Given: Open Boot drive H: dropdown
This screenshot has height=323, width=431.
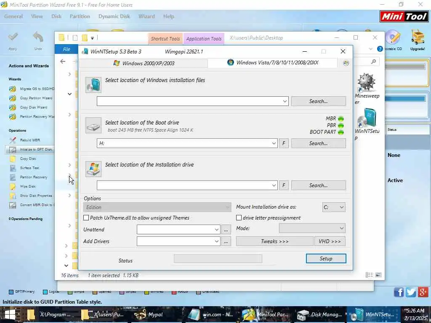Looking at the screenshot, I should click(274, 143).
